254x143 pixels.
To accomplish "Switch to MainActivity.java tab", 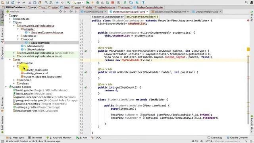I will coord(94,12).
